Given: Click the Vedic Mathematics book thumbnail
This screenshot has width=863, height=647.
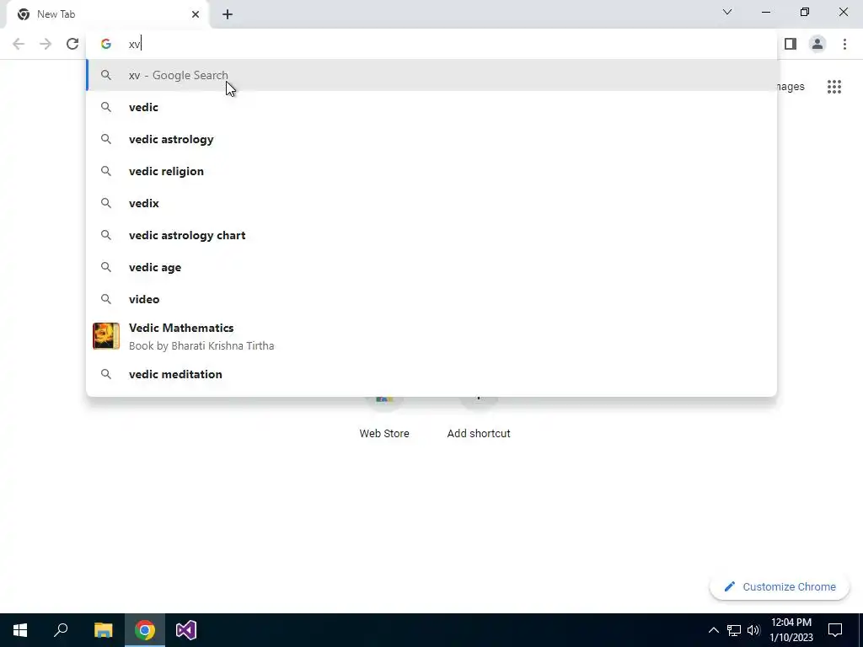Looking at the screenshot, I should (x=106, y=336).
